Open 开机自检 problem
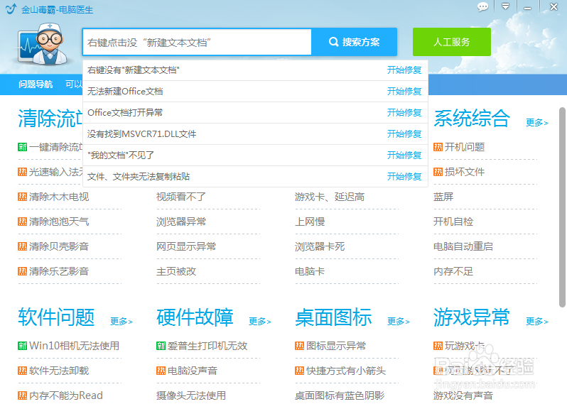Screen dimensions: 567x404 pos(453,222)
